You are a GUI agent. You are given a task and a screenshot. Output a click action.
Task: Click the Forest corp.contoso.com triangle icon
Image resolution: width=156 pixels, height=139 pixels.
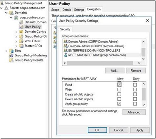click(6, 8)
